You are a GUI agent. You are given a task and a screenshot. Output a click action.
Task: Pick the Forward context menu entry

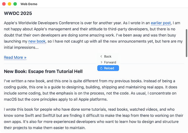tap(110, 62)
